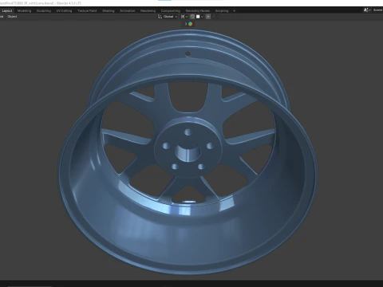The height and width of the screenshot is (287, 383).
Task: Open the Rendering workspace tab
Action: (x=148, y=11)
